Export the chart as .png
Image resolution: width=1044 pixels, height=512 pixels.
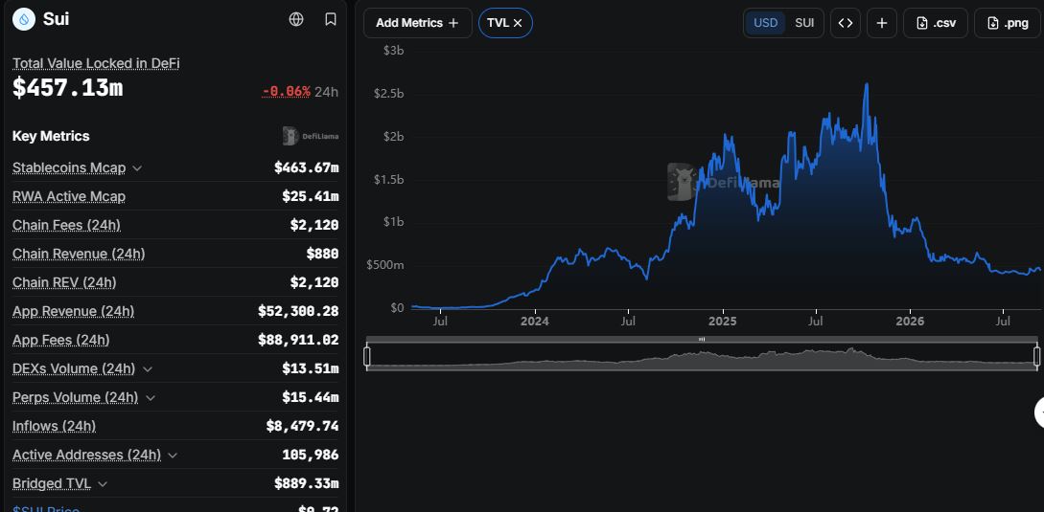click(1007, 23)
